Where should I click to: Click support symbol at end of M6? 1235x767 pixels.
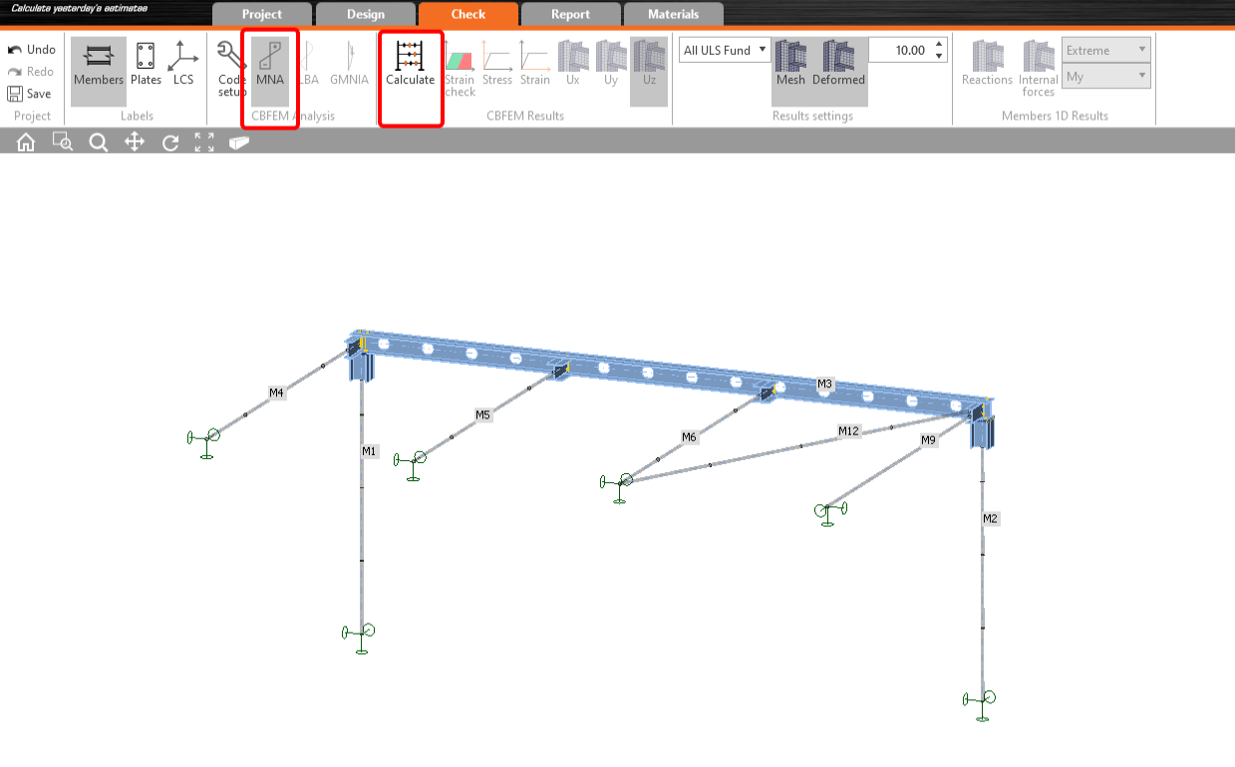618,487
